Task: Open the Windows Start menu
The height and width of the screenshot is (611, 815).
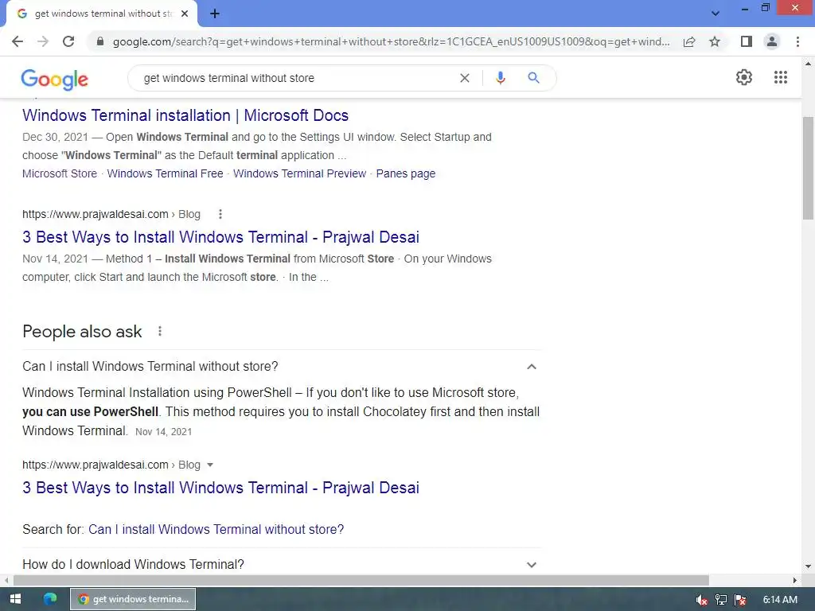Action: tap(15, 599)
